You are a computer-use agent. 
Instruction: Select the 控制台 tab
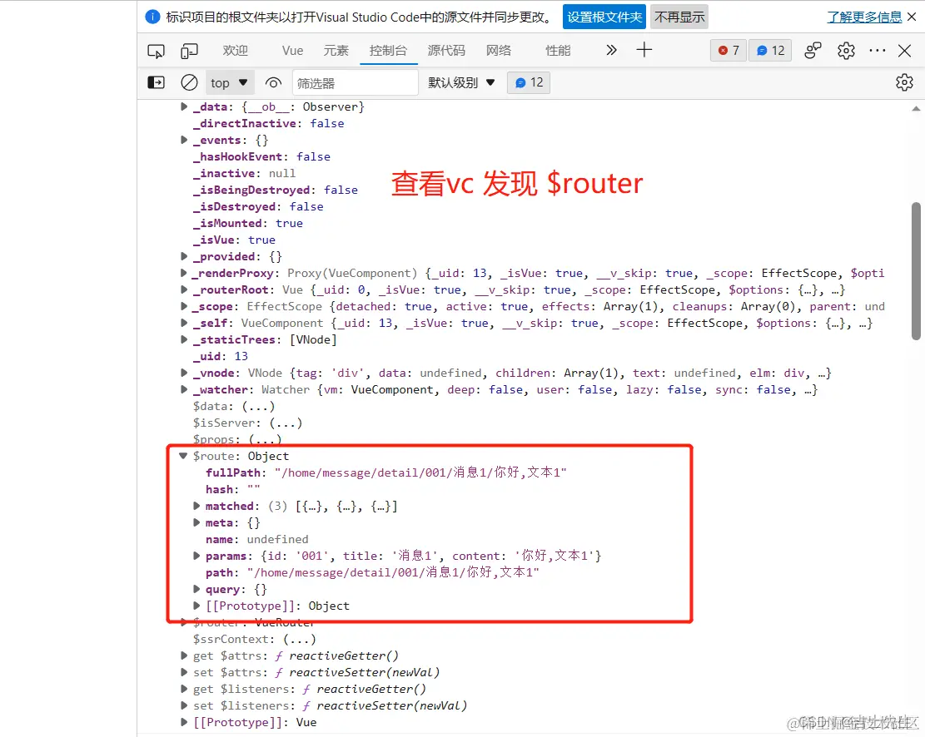[x=388, y=51]
